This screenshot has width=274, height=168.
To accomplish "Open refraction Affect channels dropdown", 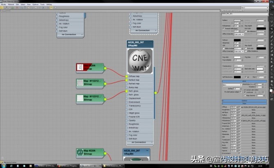I will pos(239,51).
